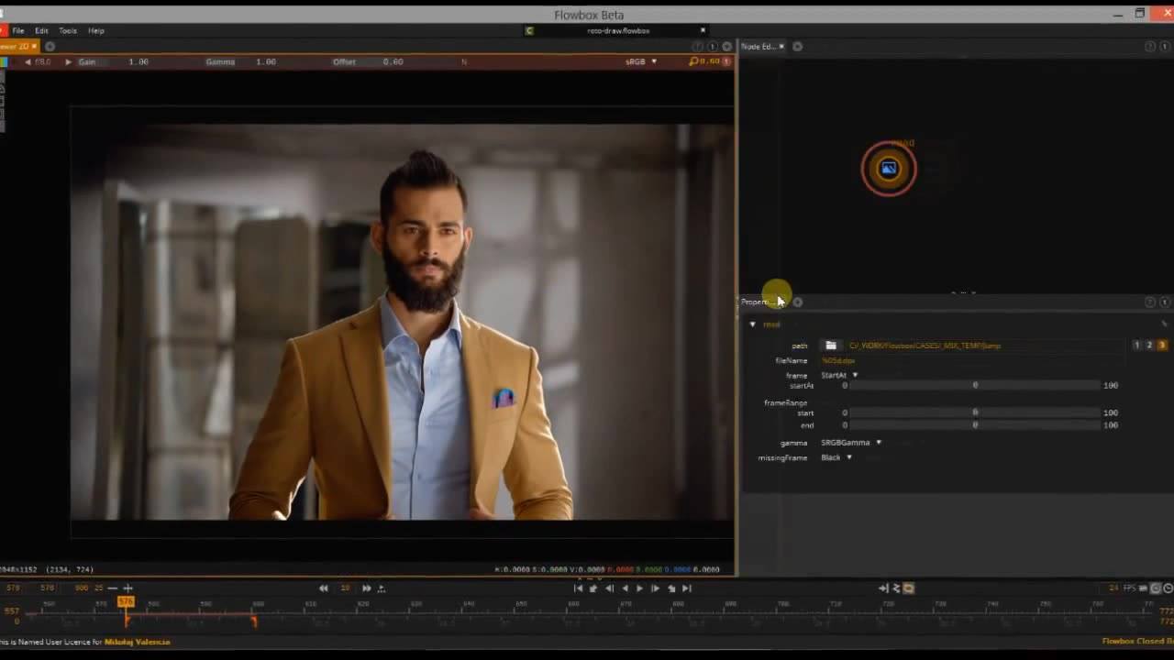This screenshot has width=1174, height=660.
Task: Select property tab number 1
Action: [x=1136, y=345]
